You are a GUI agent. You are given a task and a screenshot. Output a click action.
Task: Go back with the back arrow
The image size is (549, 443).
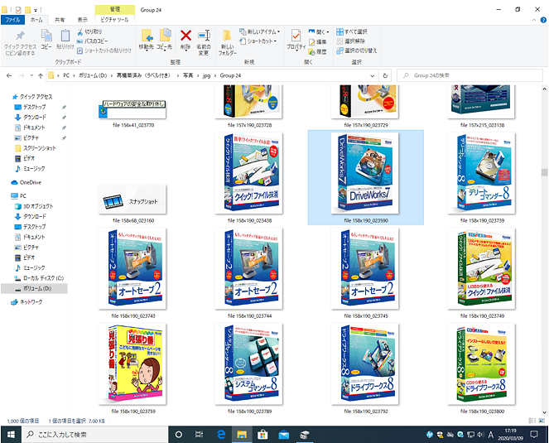click(9, 75)
